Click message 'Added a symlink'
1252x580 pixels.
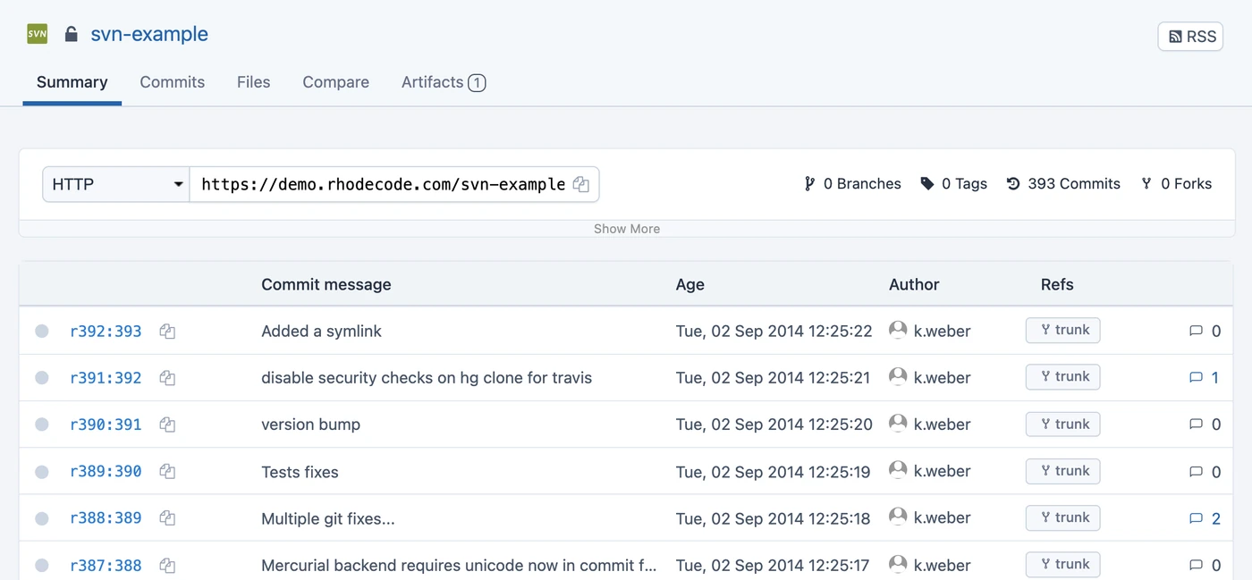pos(321,332)
